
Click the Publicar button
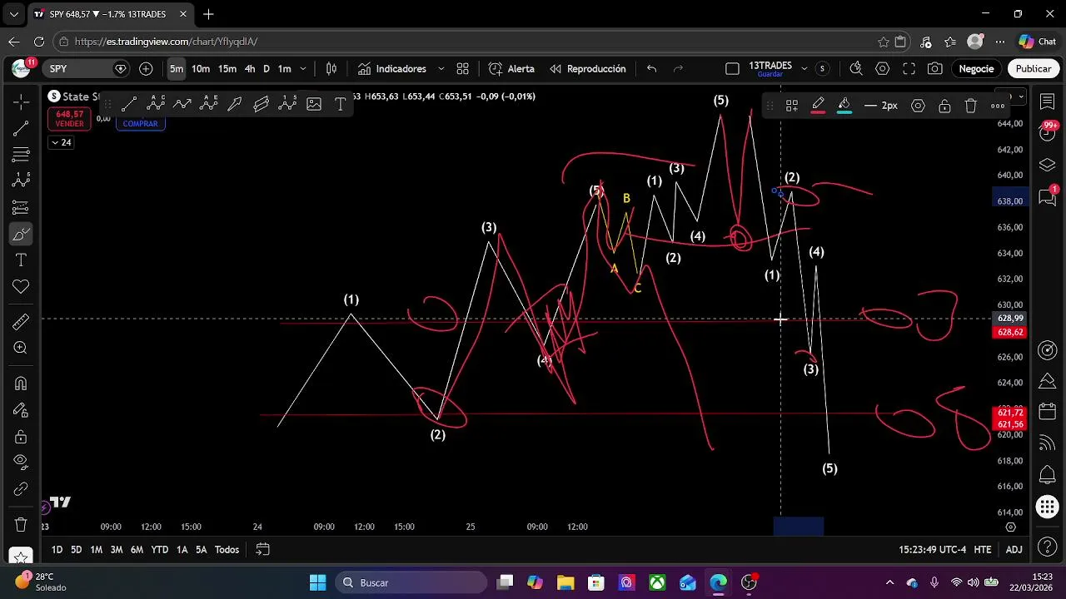pyautogui.click(x=1034, y=69)
